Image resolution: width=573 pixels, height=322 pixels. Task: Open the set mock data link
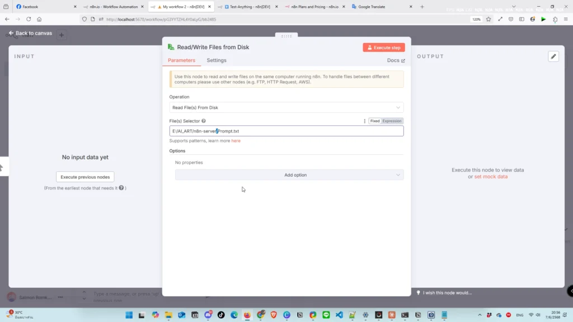[491, 177]
